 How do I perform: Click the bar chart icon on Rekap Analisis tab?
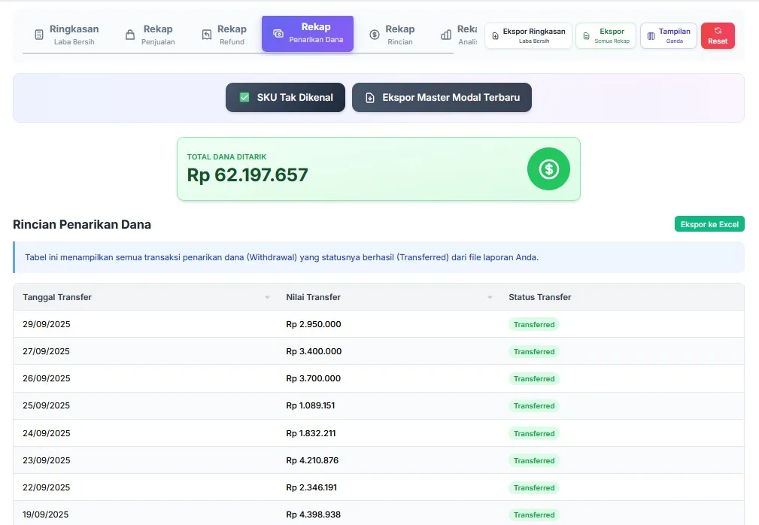pos(445,35)
